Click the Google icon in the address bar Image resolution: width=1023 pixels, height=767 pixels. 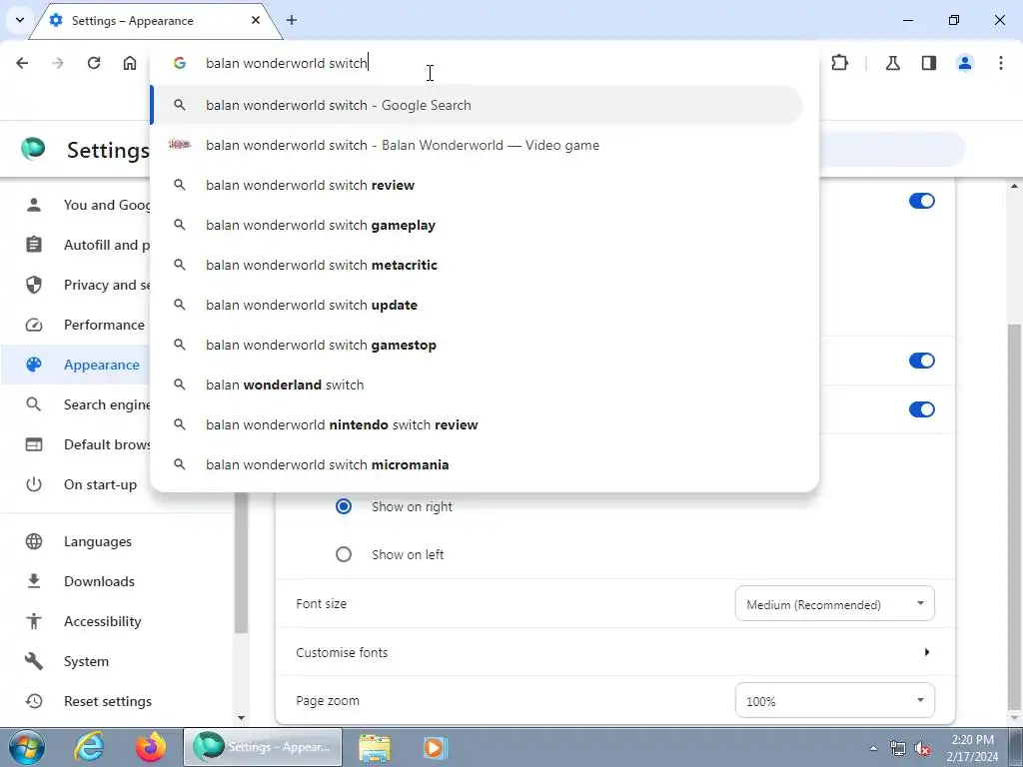click(180, 63)
